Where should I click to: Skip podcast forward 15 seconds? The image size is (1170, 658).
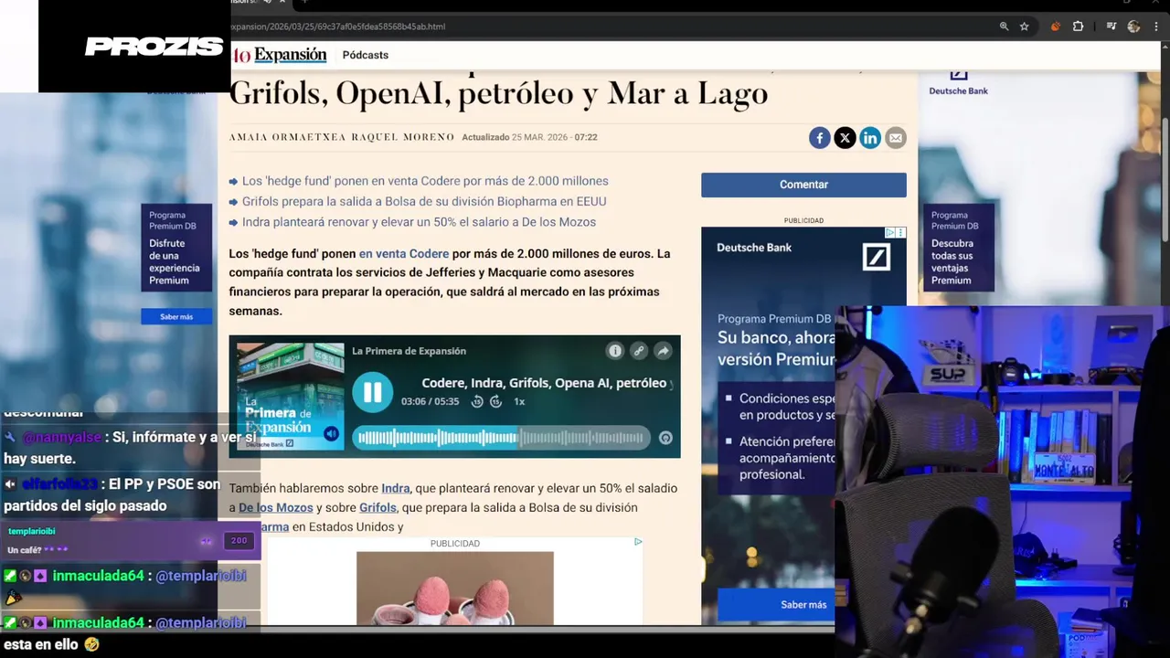[495, 402]
